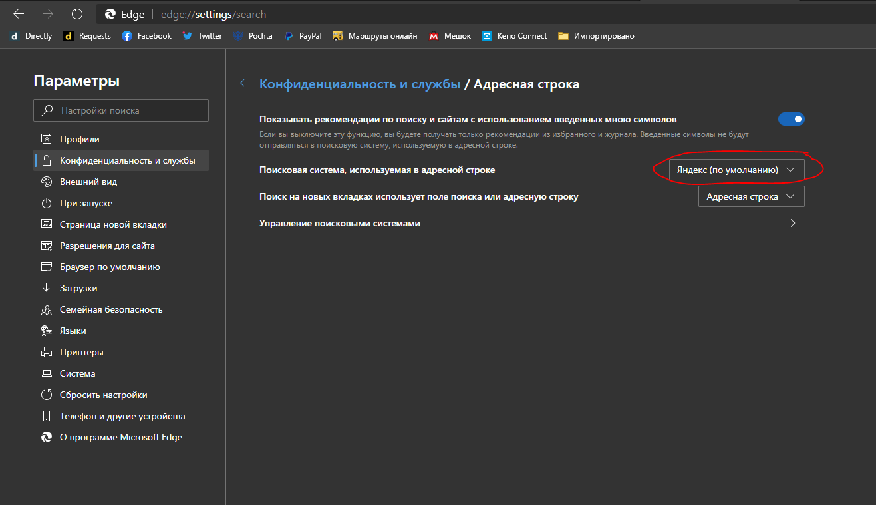This screenshot has height=505, width=876.
Task: Click the Параметры heading
Action: 76,81
